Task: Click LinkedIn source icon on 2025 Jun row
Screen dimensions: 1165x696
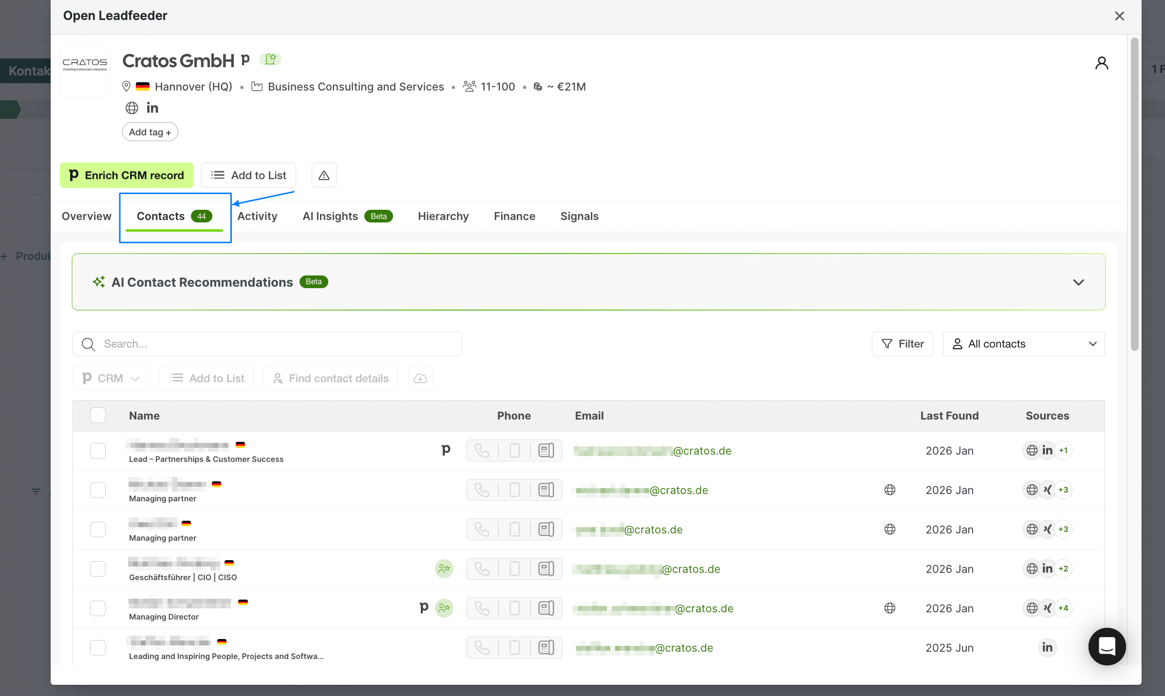Action: tap(1047, 648)
